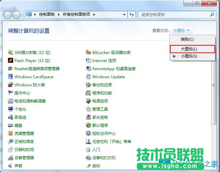This screenshot has height=172, width=220.
Task: Open 操作中心 flag icon
Action: tap(11, 93)
